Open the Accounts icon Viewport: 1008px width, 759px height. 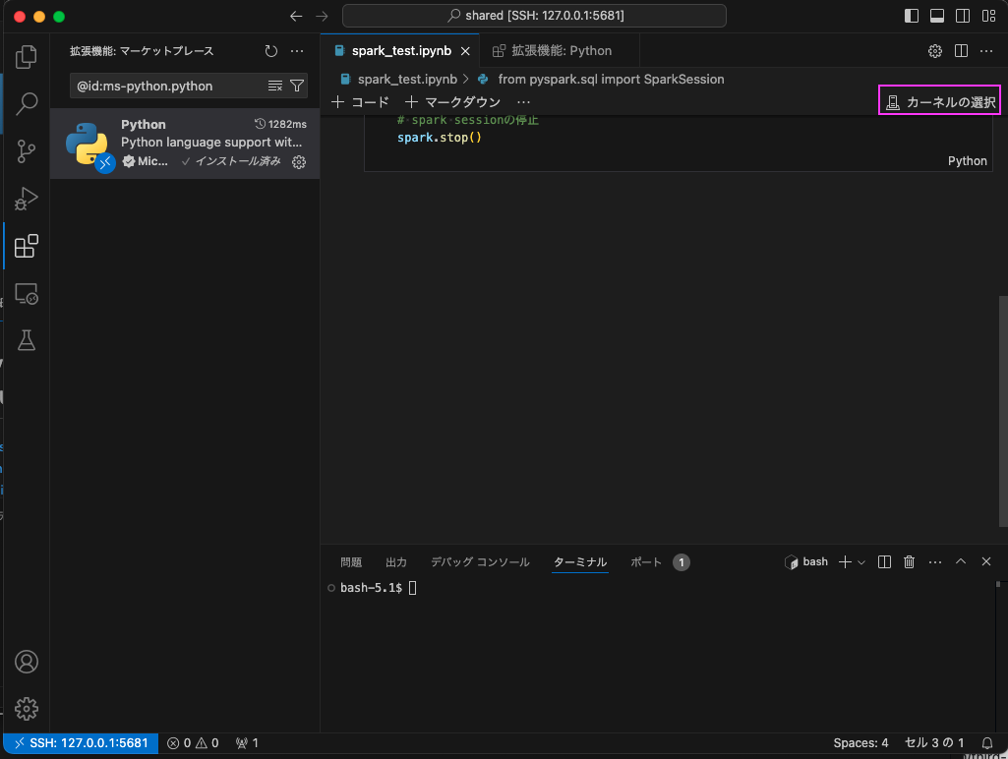[x=27, y=662]
